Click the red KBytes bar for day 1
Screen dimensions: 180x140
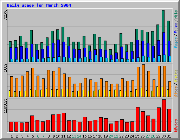(x=11, y=127)
